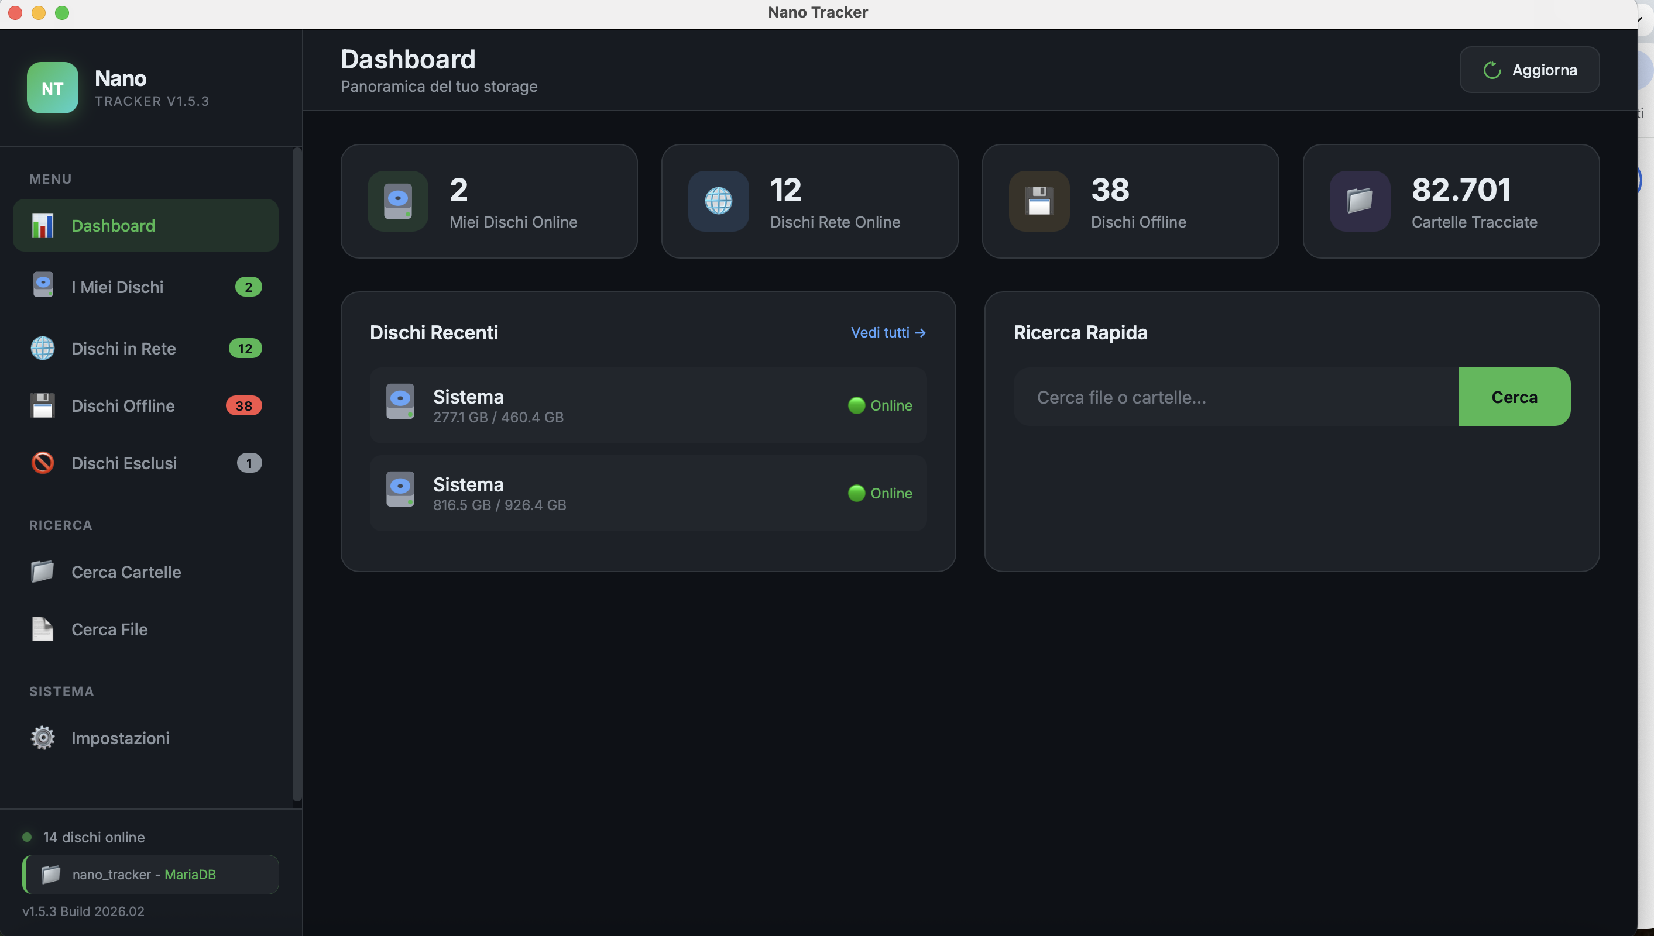Viewport: 1654px width, 936px height.
Task: Open settings via the Impostazioni gear icon
Action: (43, 737)
